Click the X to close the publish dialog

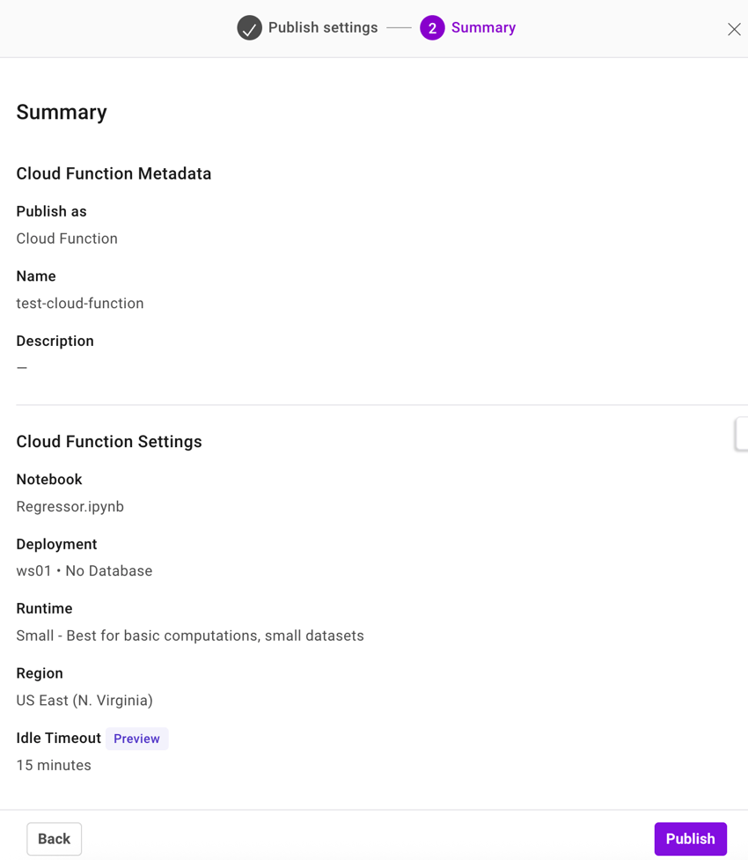(x=734, y=28)
